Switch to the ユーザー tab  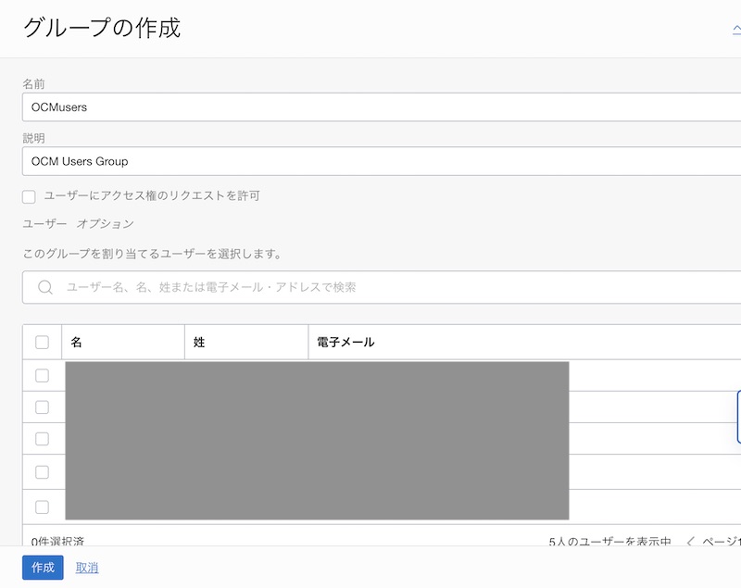(x=44, y=224)
